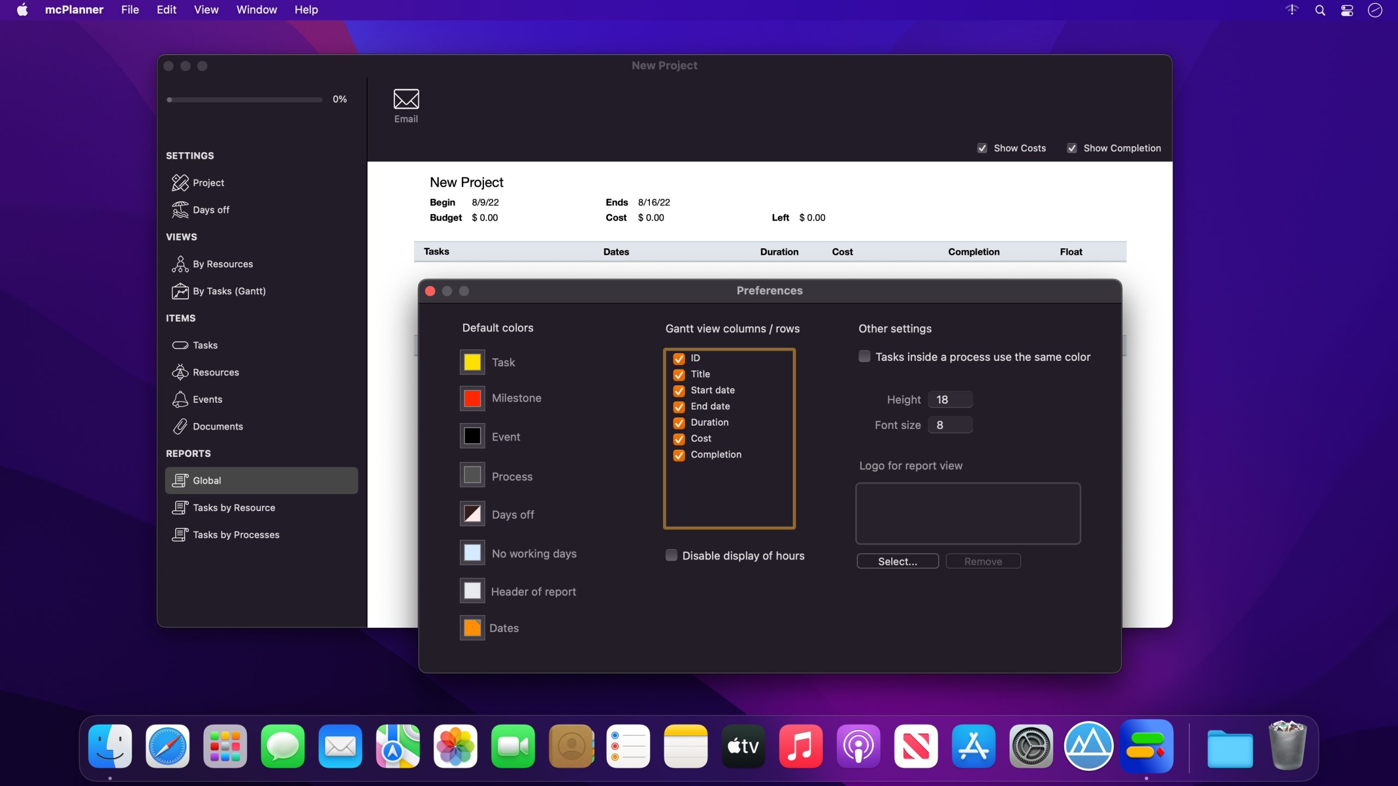The image size is (1398, 786).
Task: Open the File menu
Action: 130,10
